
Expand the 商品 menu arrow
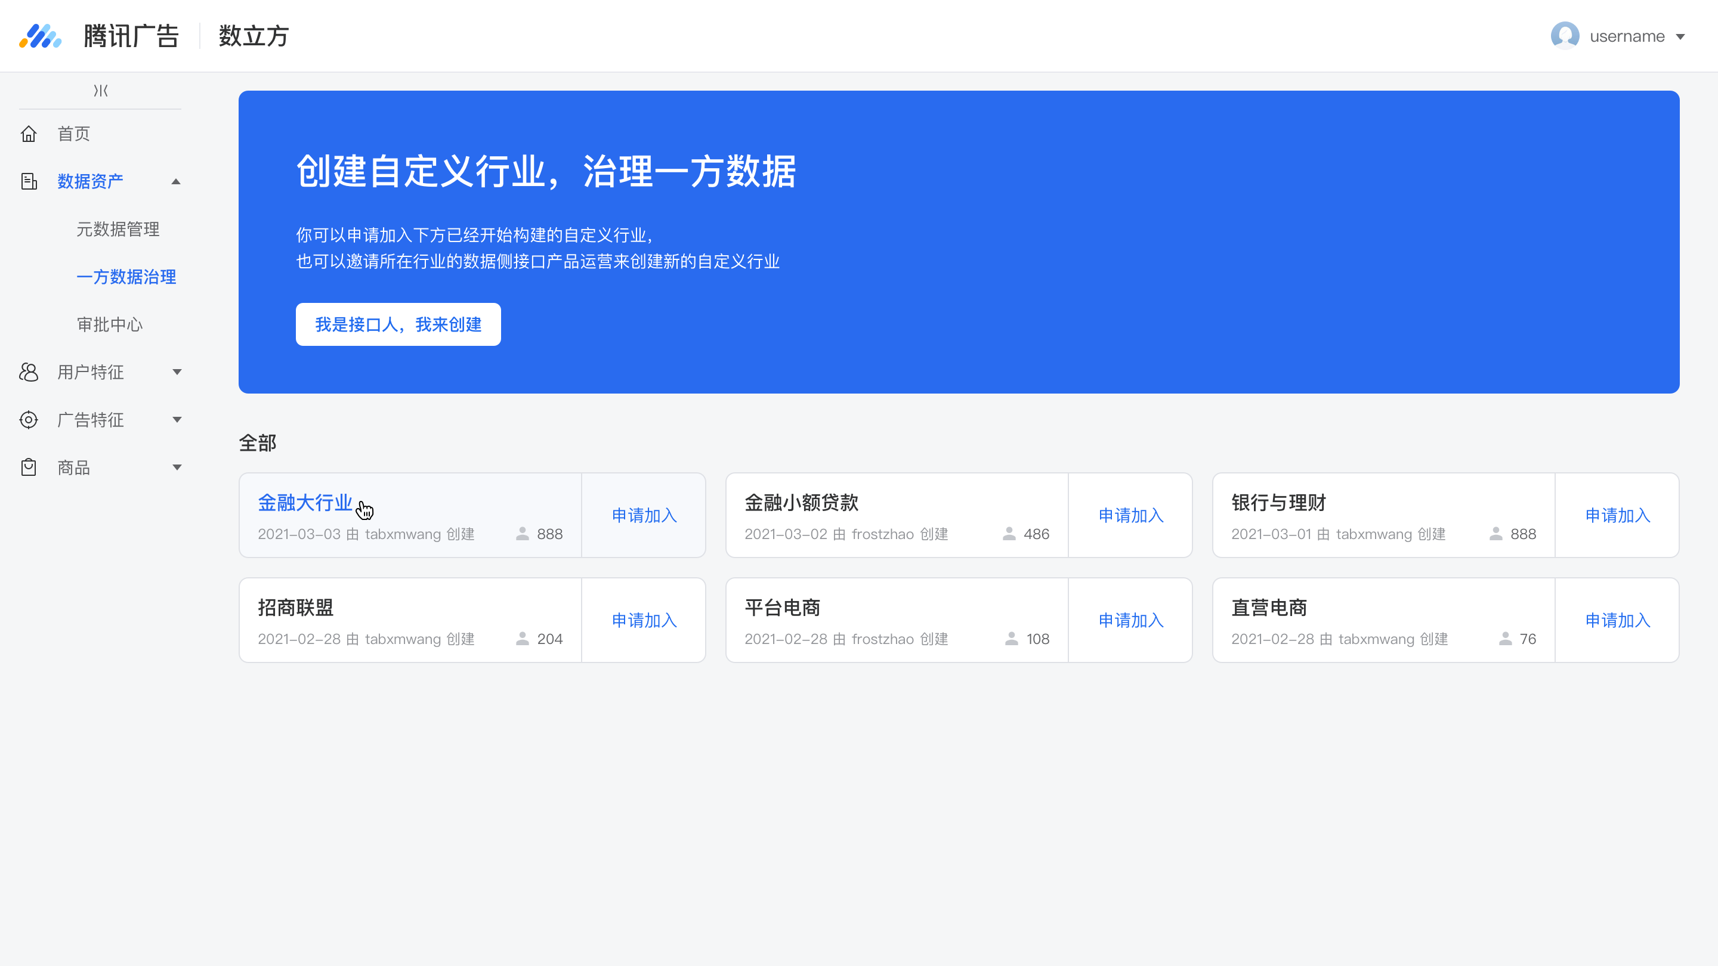tap(177, 467)
